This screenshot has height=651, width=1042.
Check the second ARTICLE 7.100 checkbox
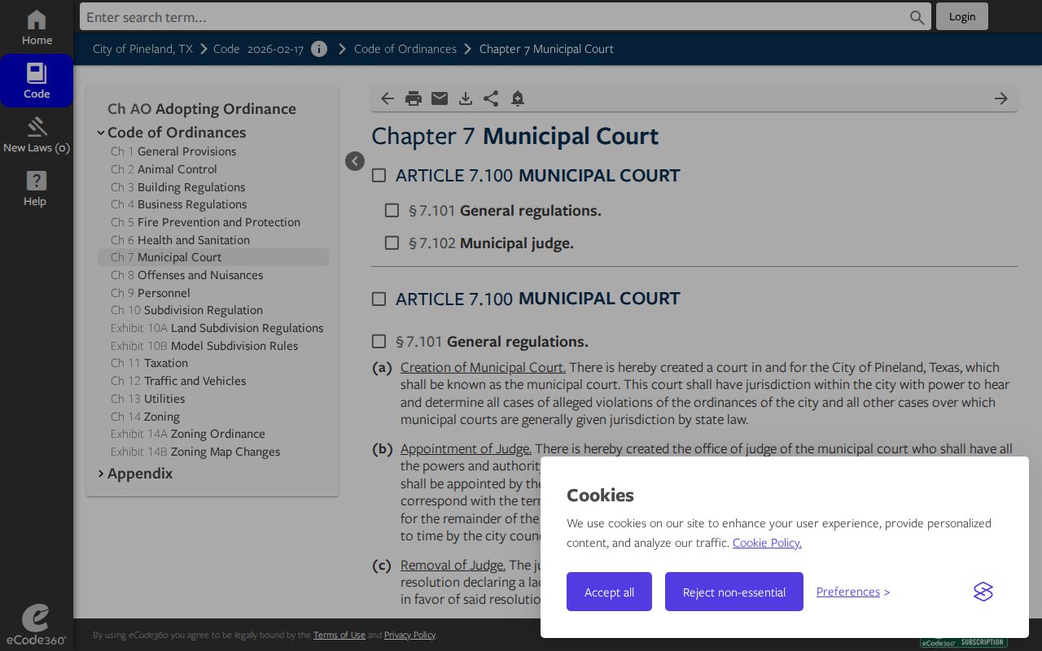pyautogui.click(x=379, y=299)
